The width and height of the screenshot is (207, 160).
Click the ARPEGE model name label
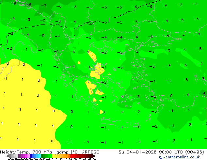(90, 152)
